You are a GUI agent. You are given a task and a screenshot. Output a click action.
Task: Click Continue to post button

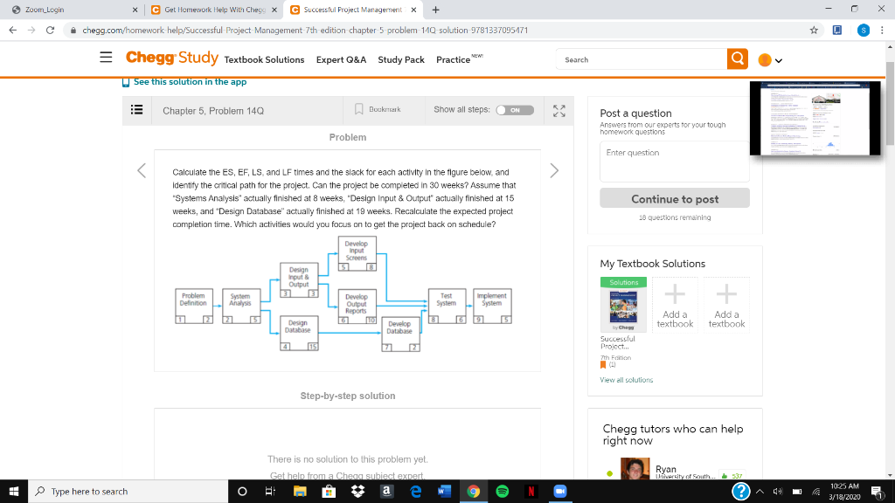coord(675,198)
